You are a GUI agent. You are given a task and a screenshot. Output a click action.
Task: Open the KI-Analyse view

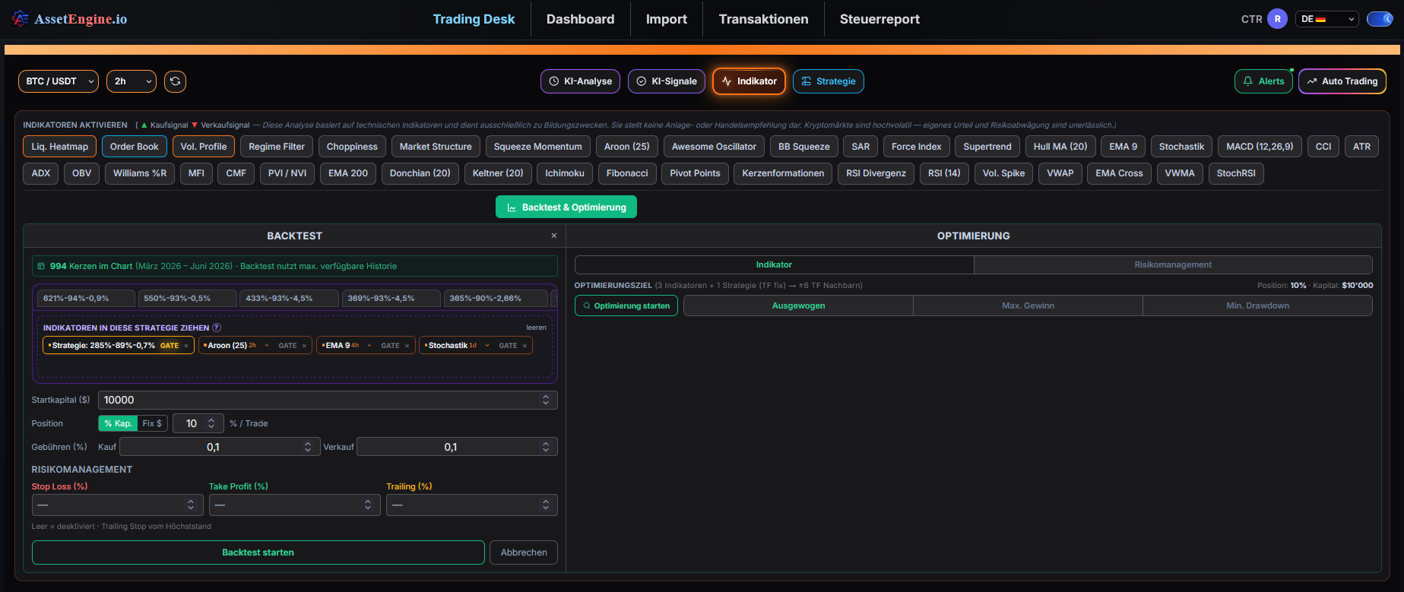point(580,81)
